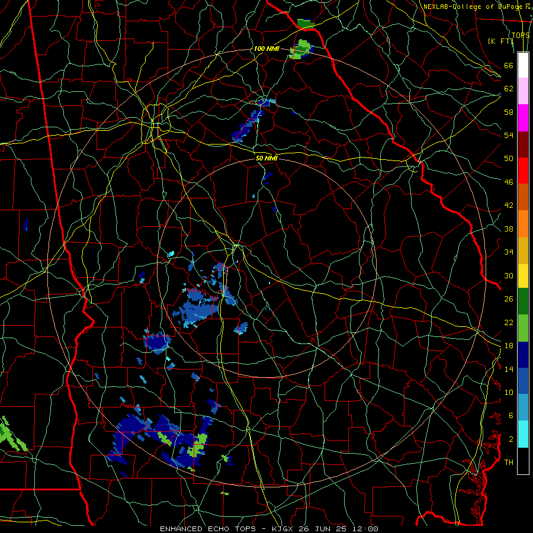Click the navy blue legend swatch
Image resolution: width=533 pixels, height=533 pixels.
(523, 355)
